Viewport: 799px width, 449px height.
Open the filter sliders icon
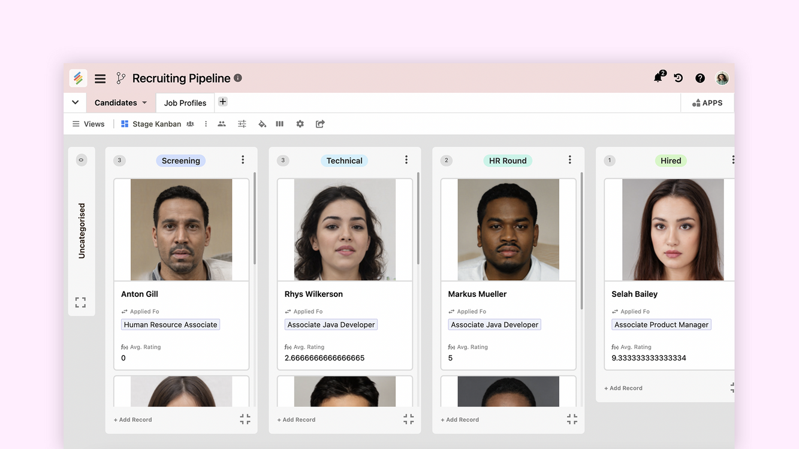tap(242, 124)
